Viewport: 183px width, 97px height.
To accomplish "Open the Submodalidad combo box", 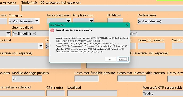I will (x=31, y=33).
